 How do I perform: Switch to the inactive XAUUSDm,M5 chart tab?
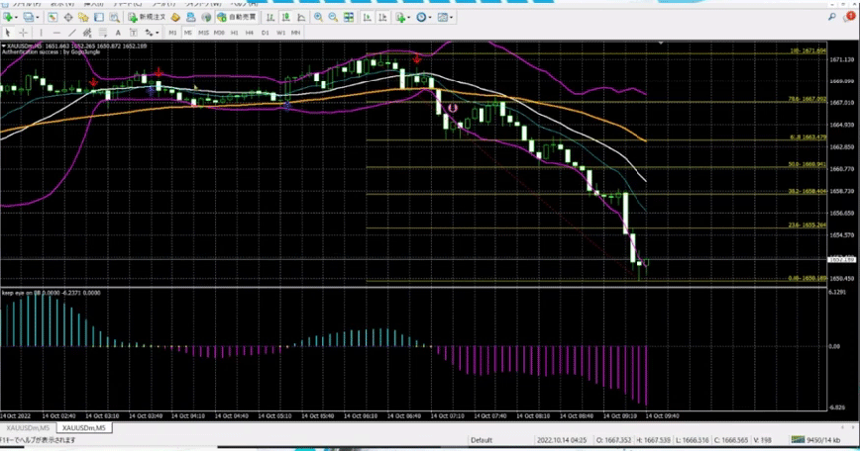coord(28,428)
